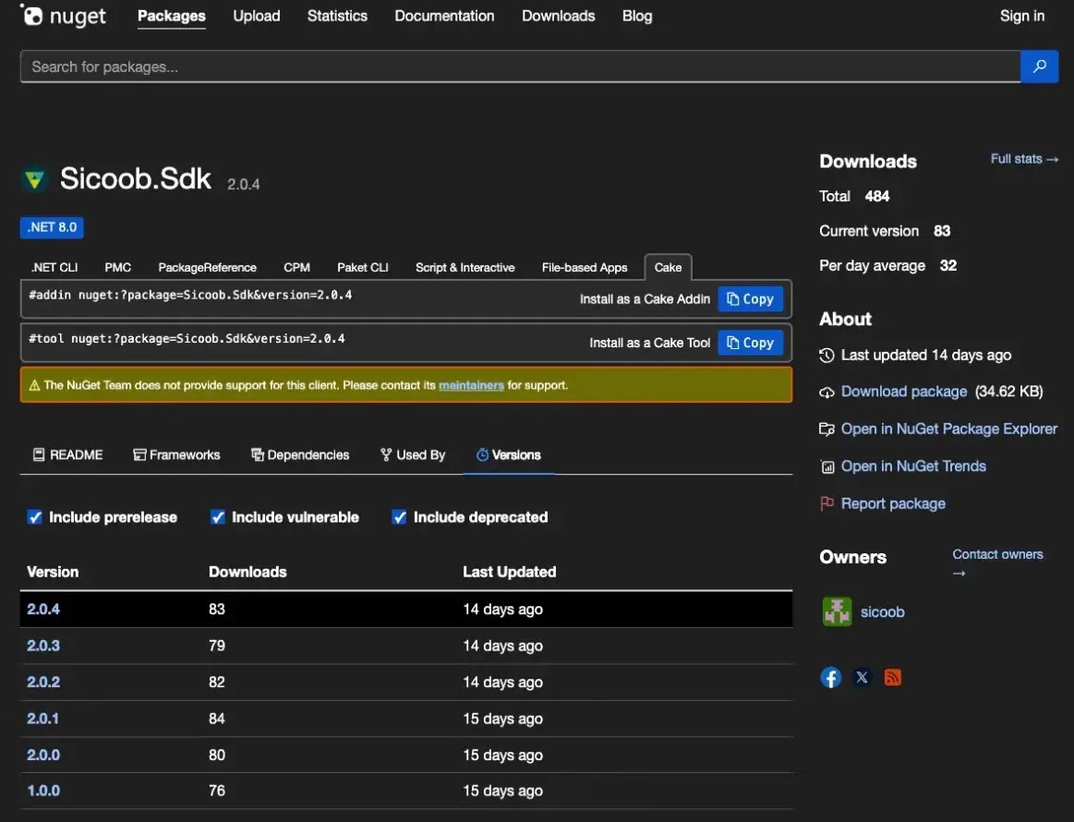Click Sign in

[1022, 16]
